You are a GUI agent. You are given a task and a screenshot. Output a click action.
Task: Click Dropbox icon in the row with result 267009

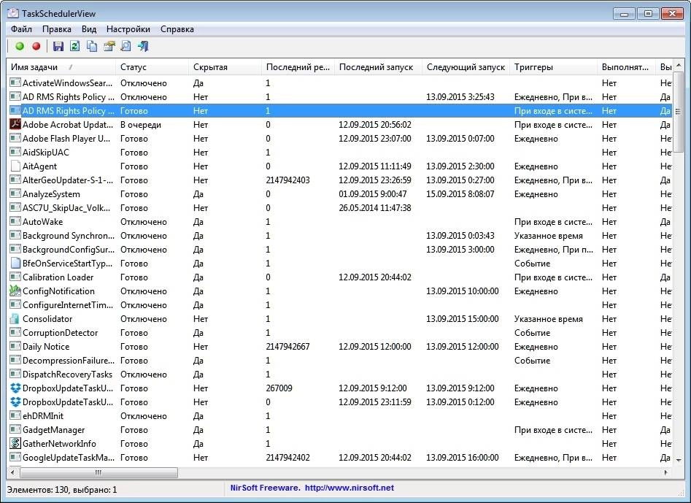[x=15, y=388]
